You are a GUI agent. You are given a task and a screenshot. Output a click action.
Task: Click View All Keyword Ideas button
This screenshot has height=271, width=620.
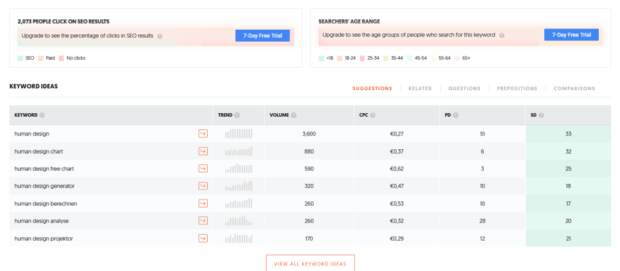point(310,264)
